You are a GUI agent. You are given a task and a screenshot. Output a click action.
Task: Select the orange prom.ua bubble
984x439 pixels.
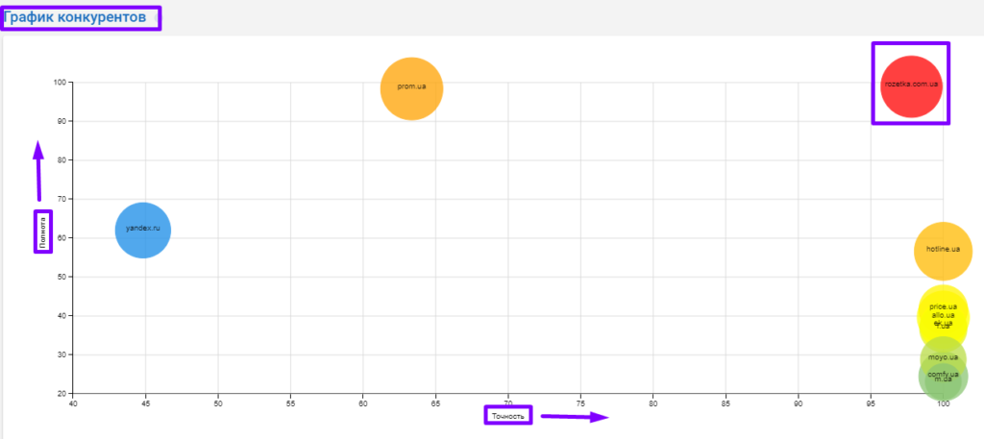[411, 87]
